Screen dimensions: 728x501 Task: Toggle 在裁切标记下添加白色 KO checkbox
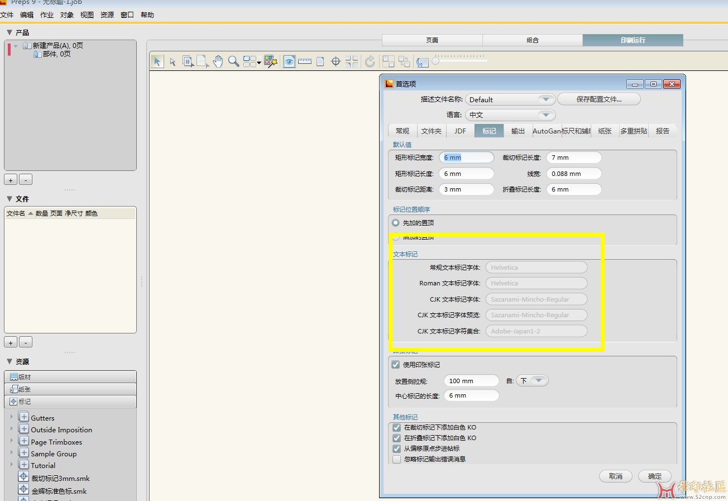point(396,428)
